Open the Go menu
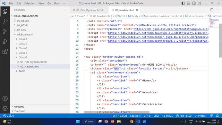This screenshot has height=125, width=222. click(49, 3)
